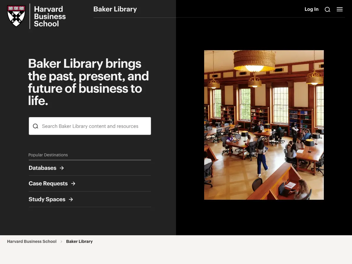
Task: Click the arrow next to Case Requests
Action: pyautogui.click(x=73, y=184)
